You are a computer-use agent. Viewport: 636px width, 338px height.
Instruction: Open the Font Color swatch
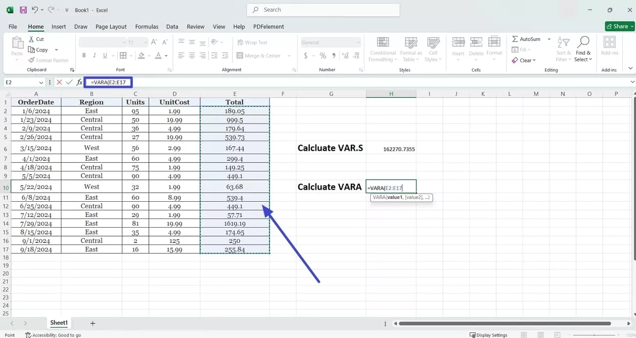click(158, 55)
